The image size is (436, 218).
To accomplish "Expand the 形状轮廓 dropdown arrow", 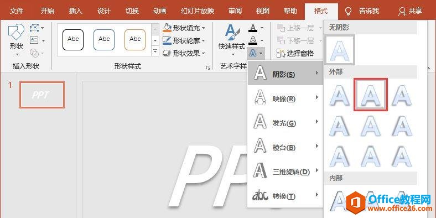I will tap(203, 40).
